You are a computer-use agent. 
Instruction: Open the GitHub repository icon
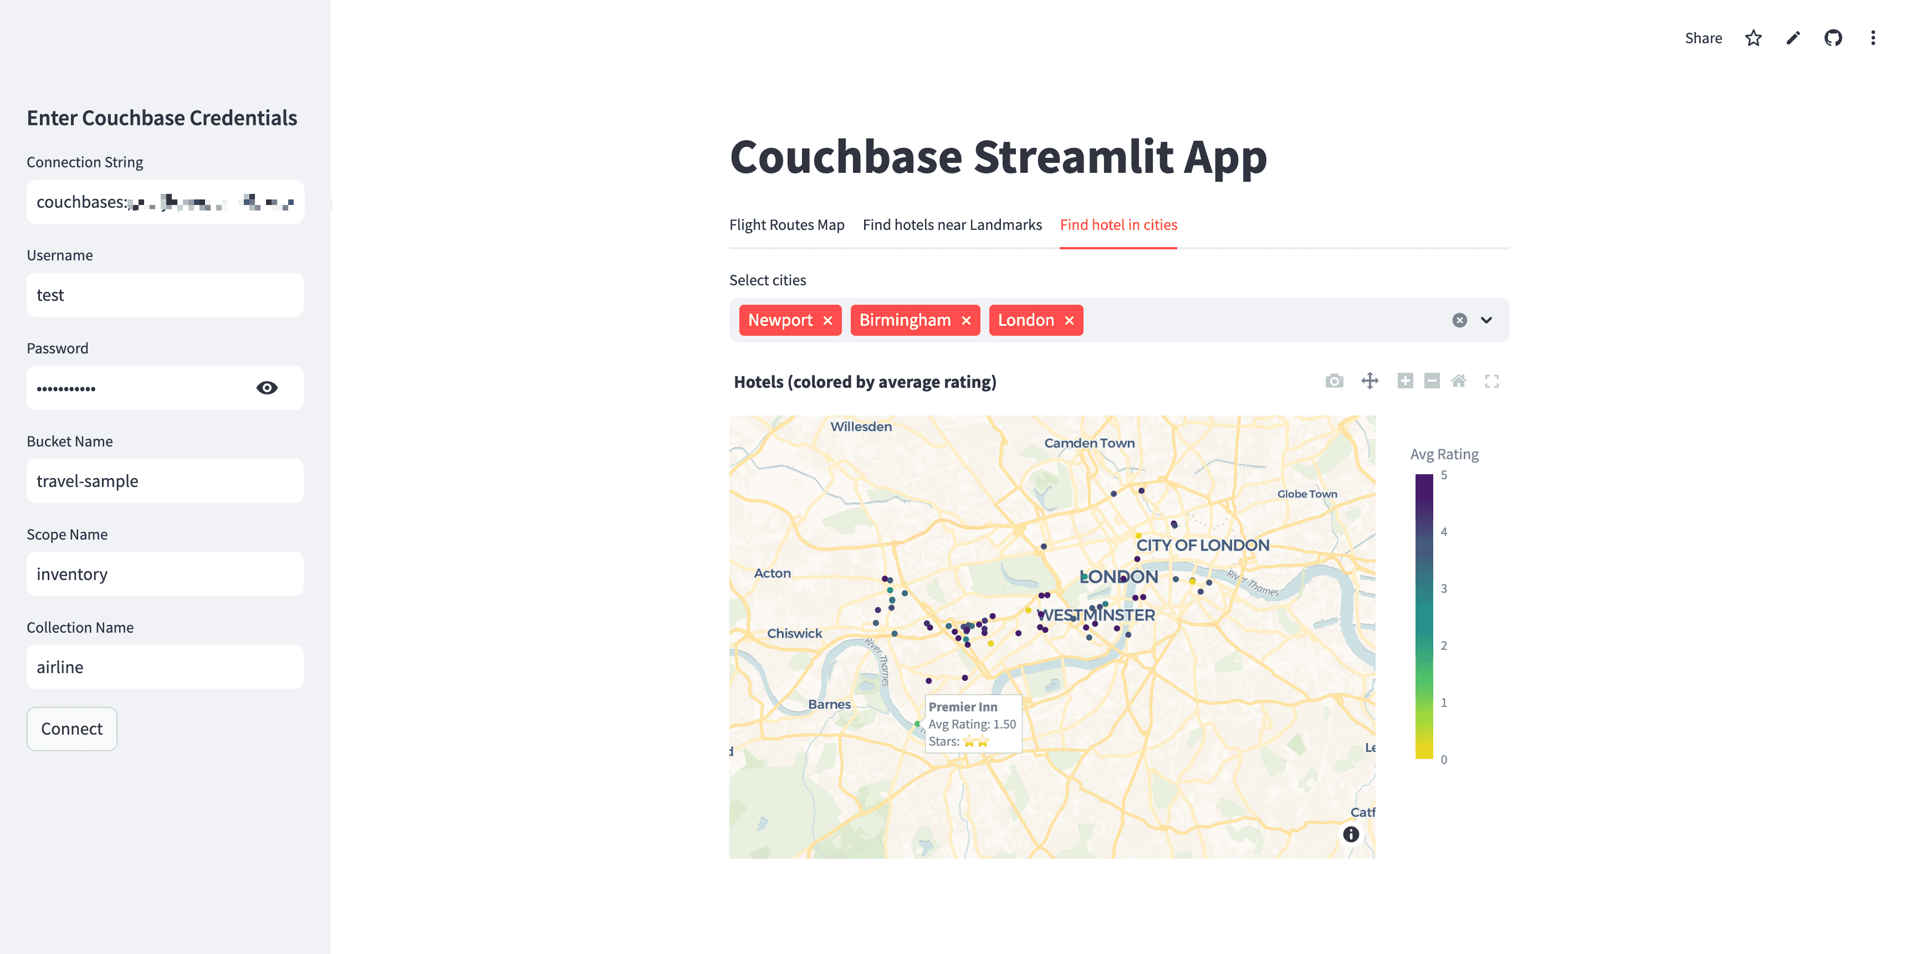point(1833,38)
